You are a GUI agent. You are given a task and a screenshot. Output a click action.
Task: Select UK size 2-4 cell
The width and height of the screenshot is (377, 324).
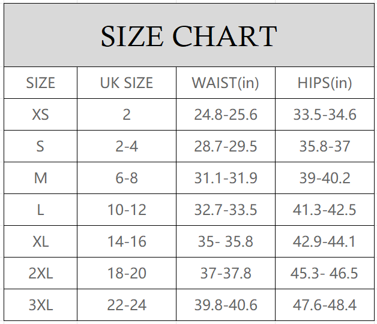[x=126, y=146]
